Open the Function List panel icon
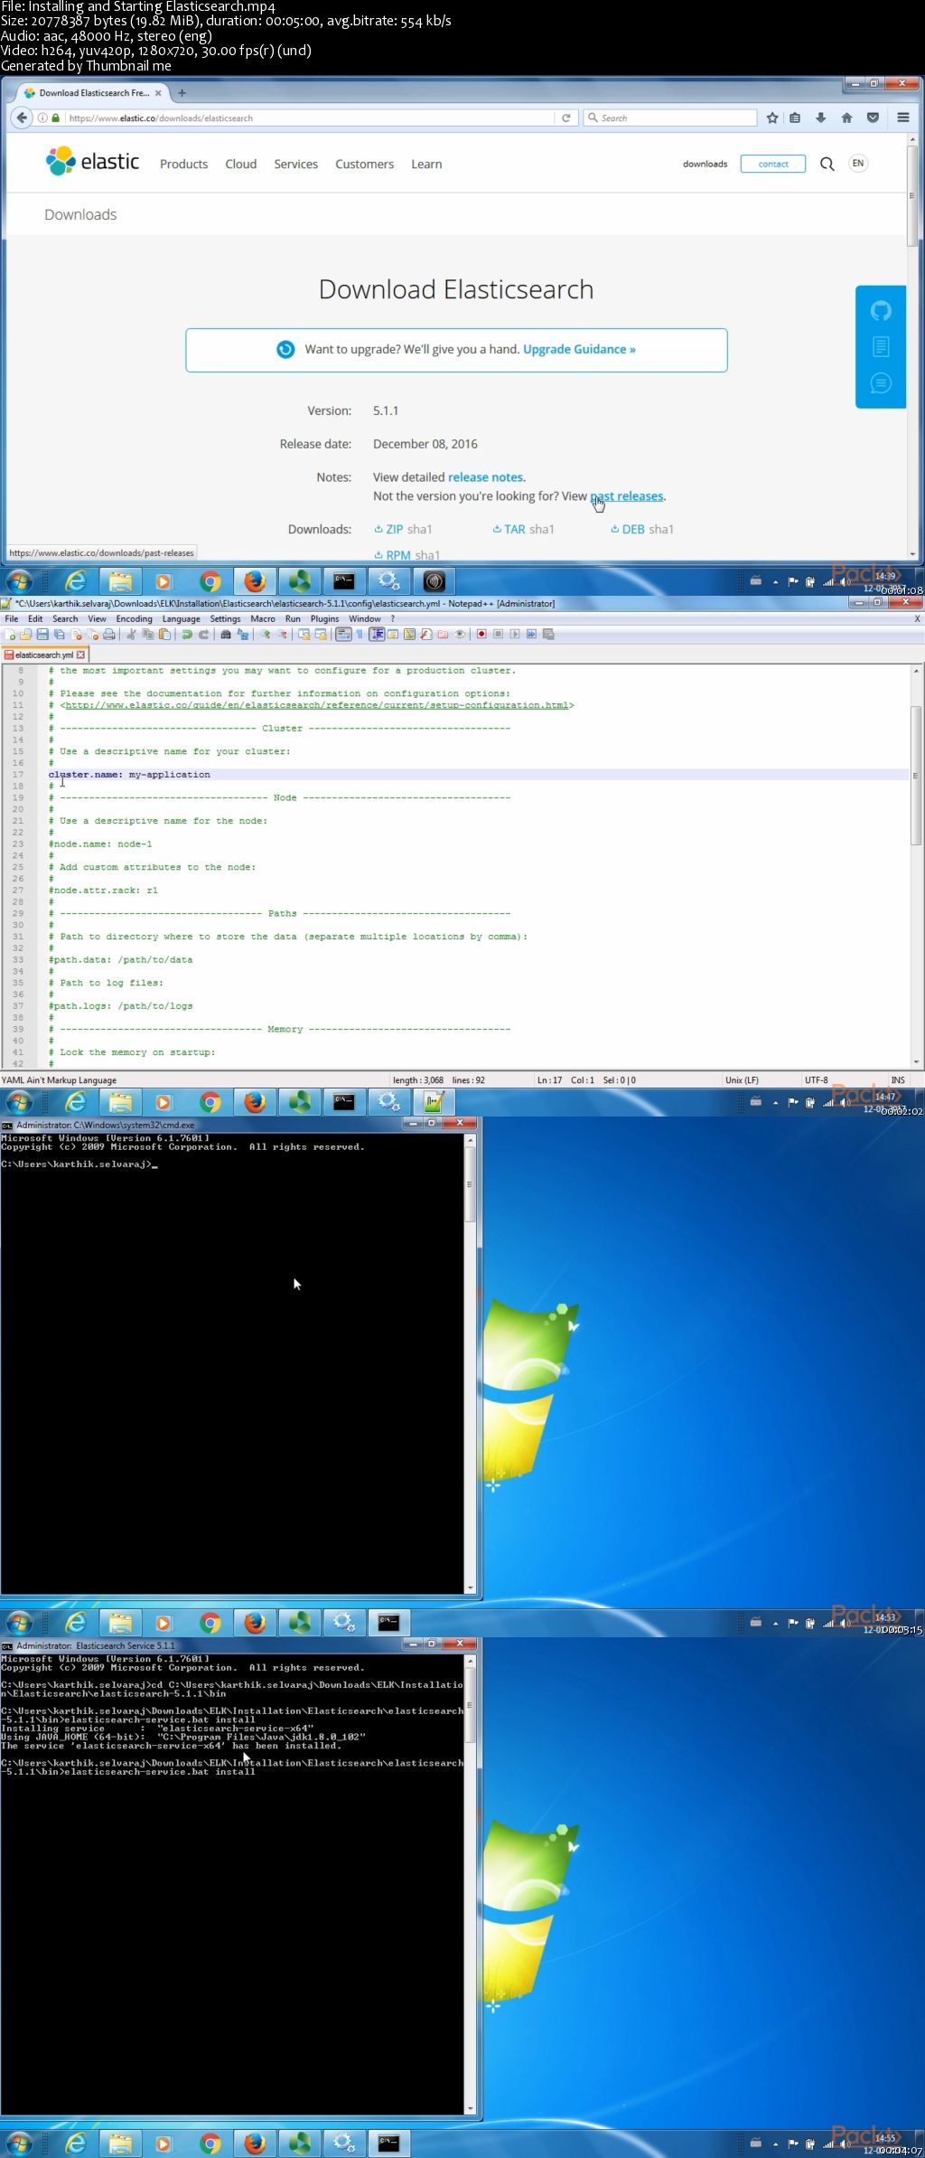Image resolution: width=925 pixels, height=2158 pixels. tap(427, 634)
